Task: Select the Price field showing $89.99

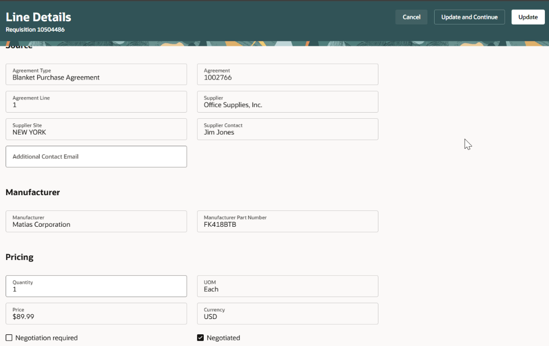Action: click(x=96, y=313)
